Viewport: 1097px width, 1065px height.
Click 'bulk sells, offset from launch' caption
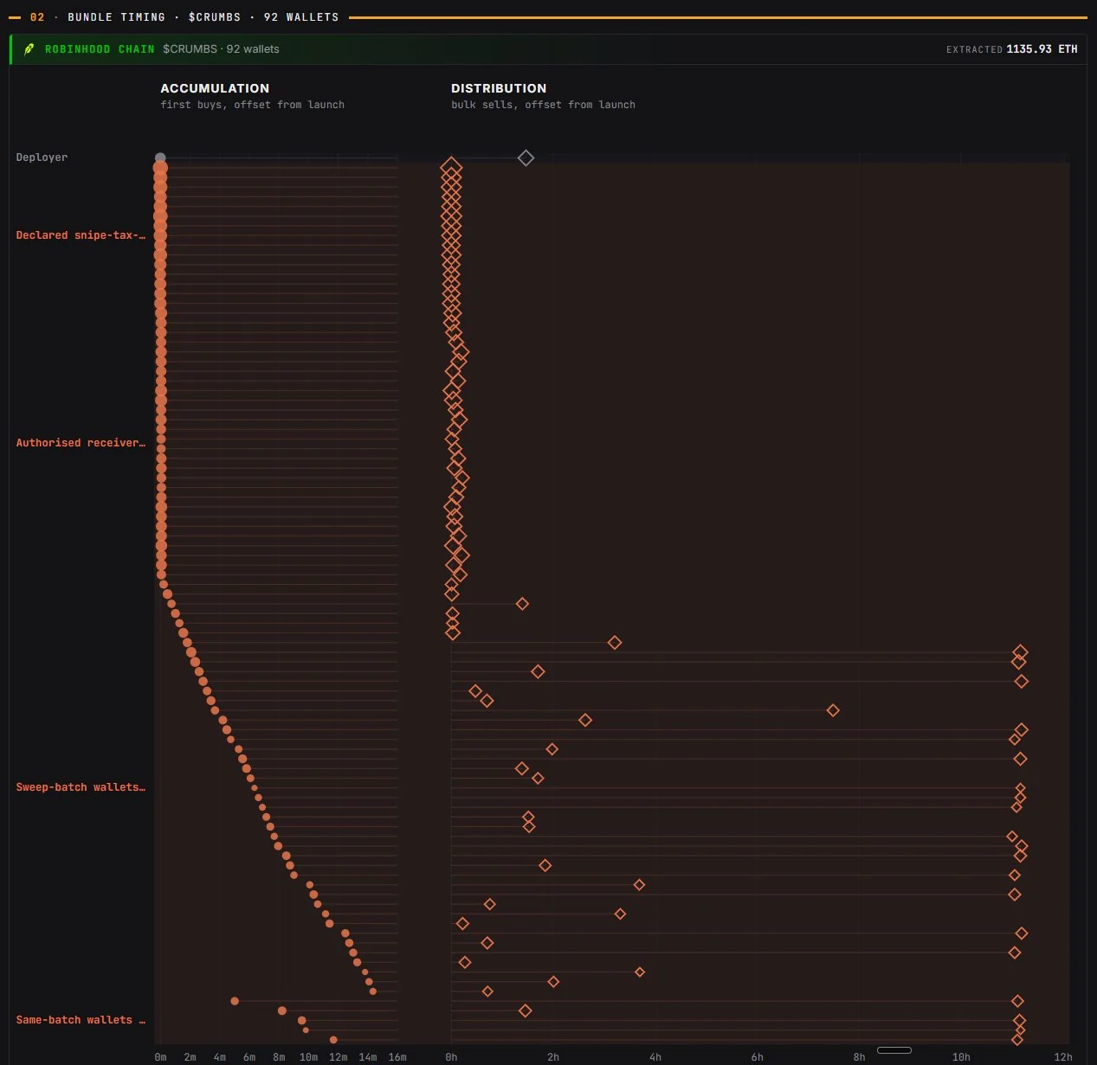pos(544,105)
